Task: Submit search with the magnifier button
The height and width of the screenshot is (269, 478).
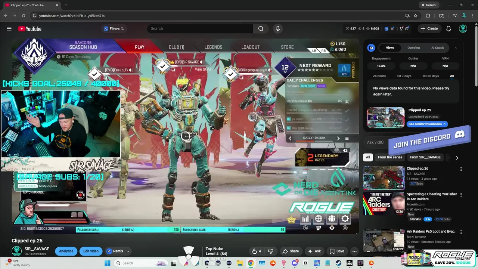Action: (x=261, y=29)
